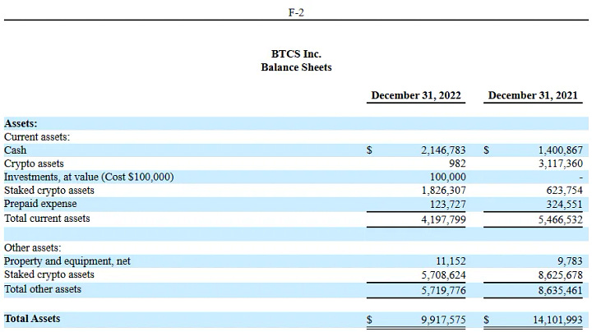Click Crypto assets value 982

click(x=457, y=164)
